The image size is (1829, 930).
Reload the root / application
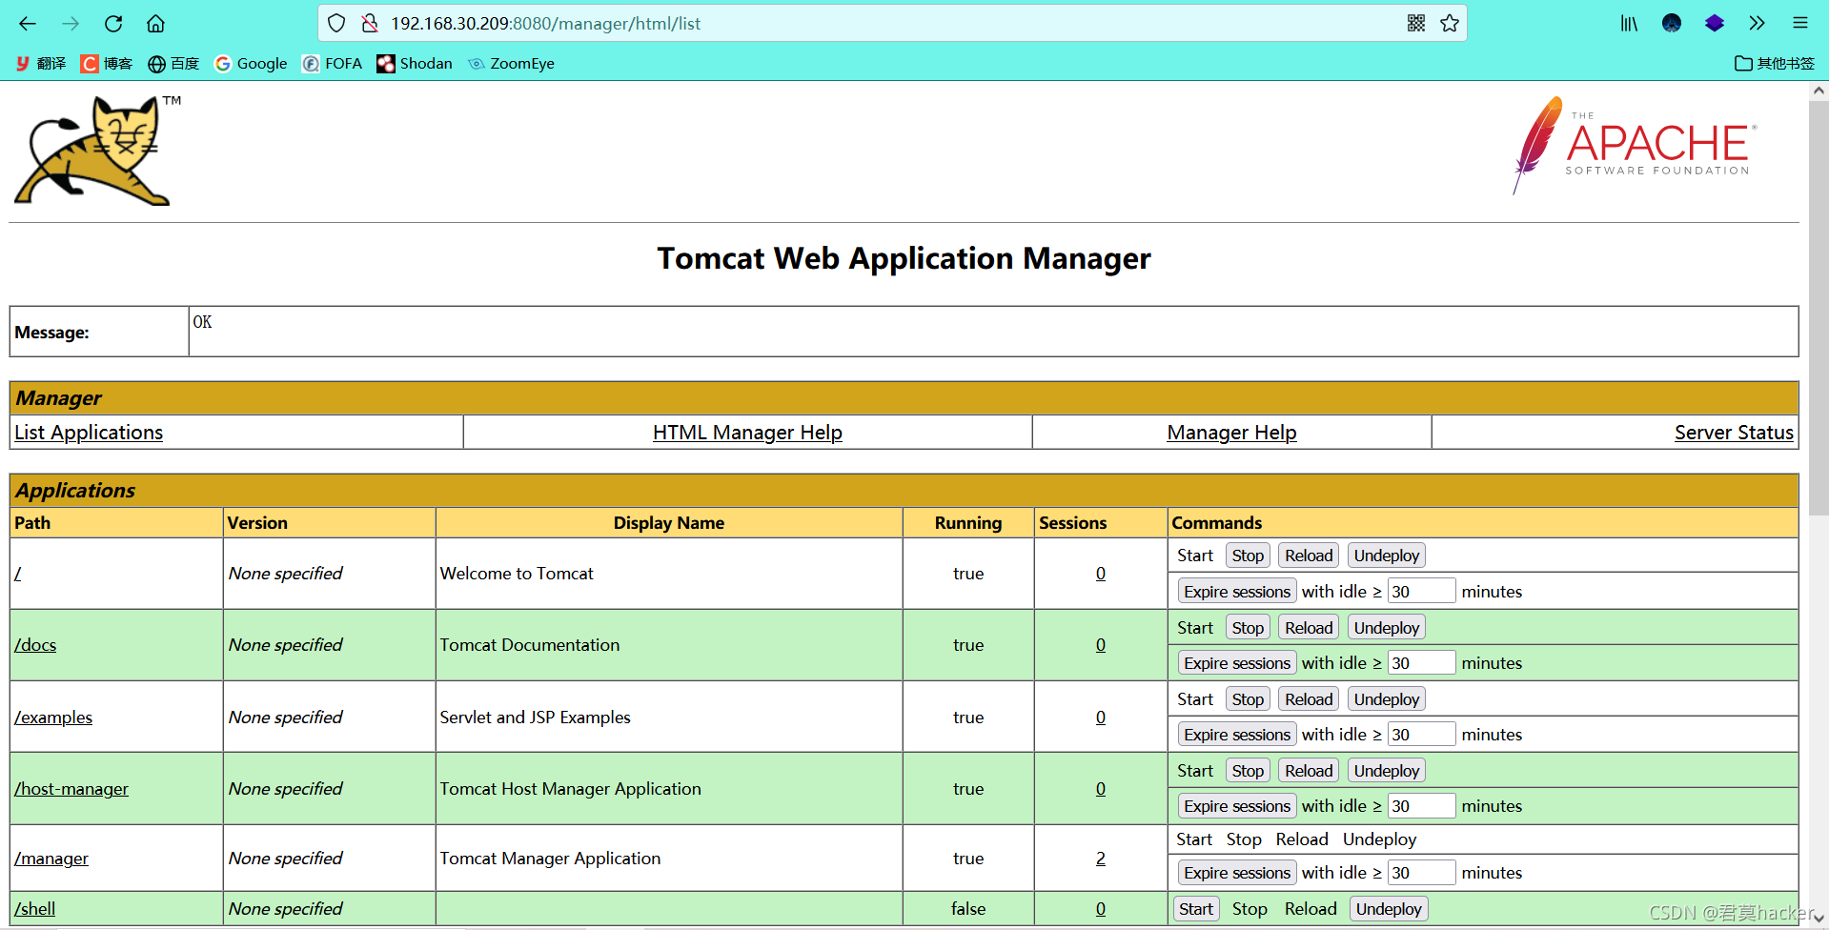[x=1309, y=555]
